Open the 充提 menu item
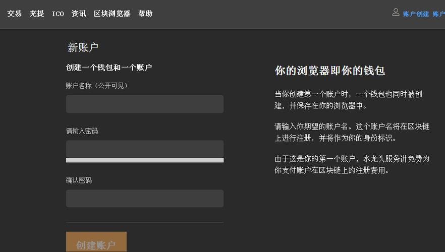445x252 pixels. click(37, 14)
